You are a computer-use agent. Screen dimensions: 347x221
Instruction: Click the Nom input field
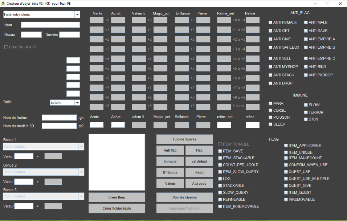[50, 25]
